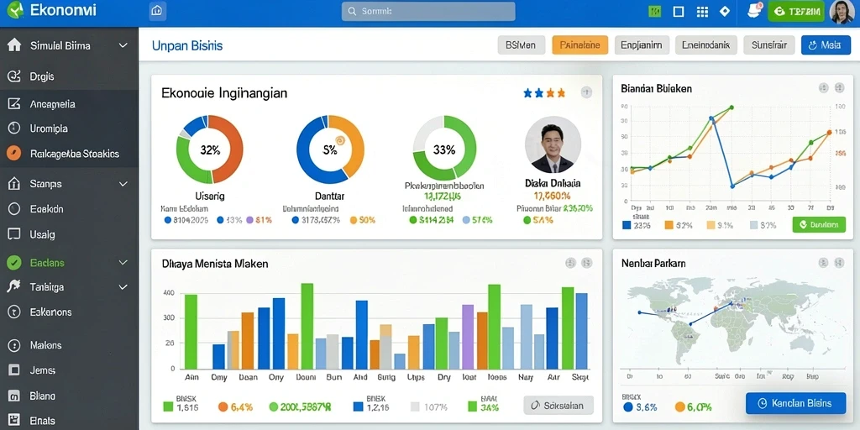Select the Sunsirair tab
This screenshot has height=430, width=860.
(769, 45)
